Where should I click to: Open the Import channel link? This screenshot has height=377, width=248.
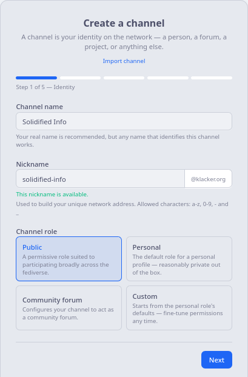click(x=124, y=61)
